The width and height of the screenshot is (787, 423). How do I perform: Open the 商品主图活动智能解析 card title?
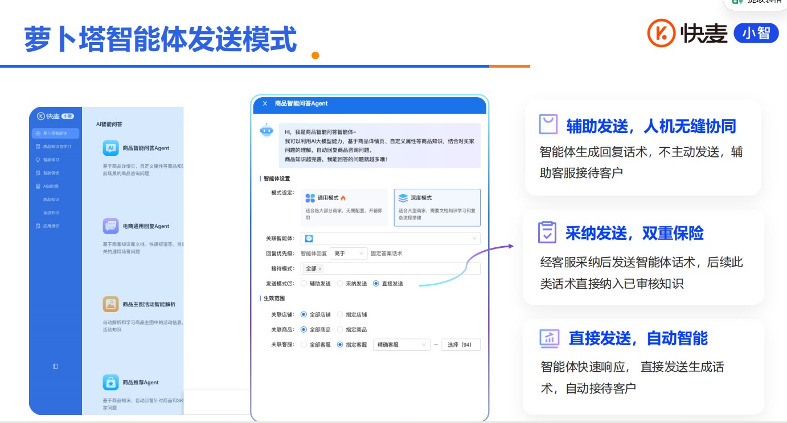tap(149, 304)
